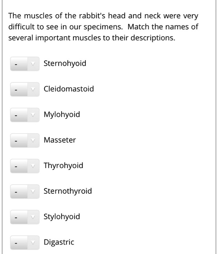Click the chevron arrow beside Sternohyoid
Screen dimensions: 218x254
click(x=33, y=64)
